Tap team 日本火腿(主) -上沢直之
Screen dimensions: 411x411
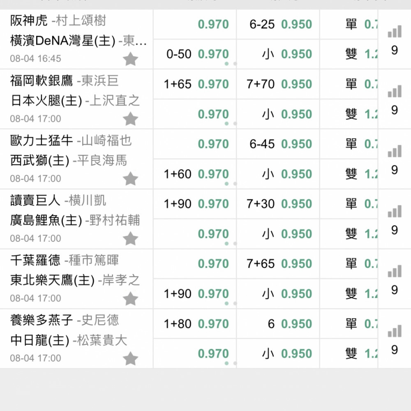(75, 101)
